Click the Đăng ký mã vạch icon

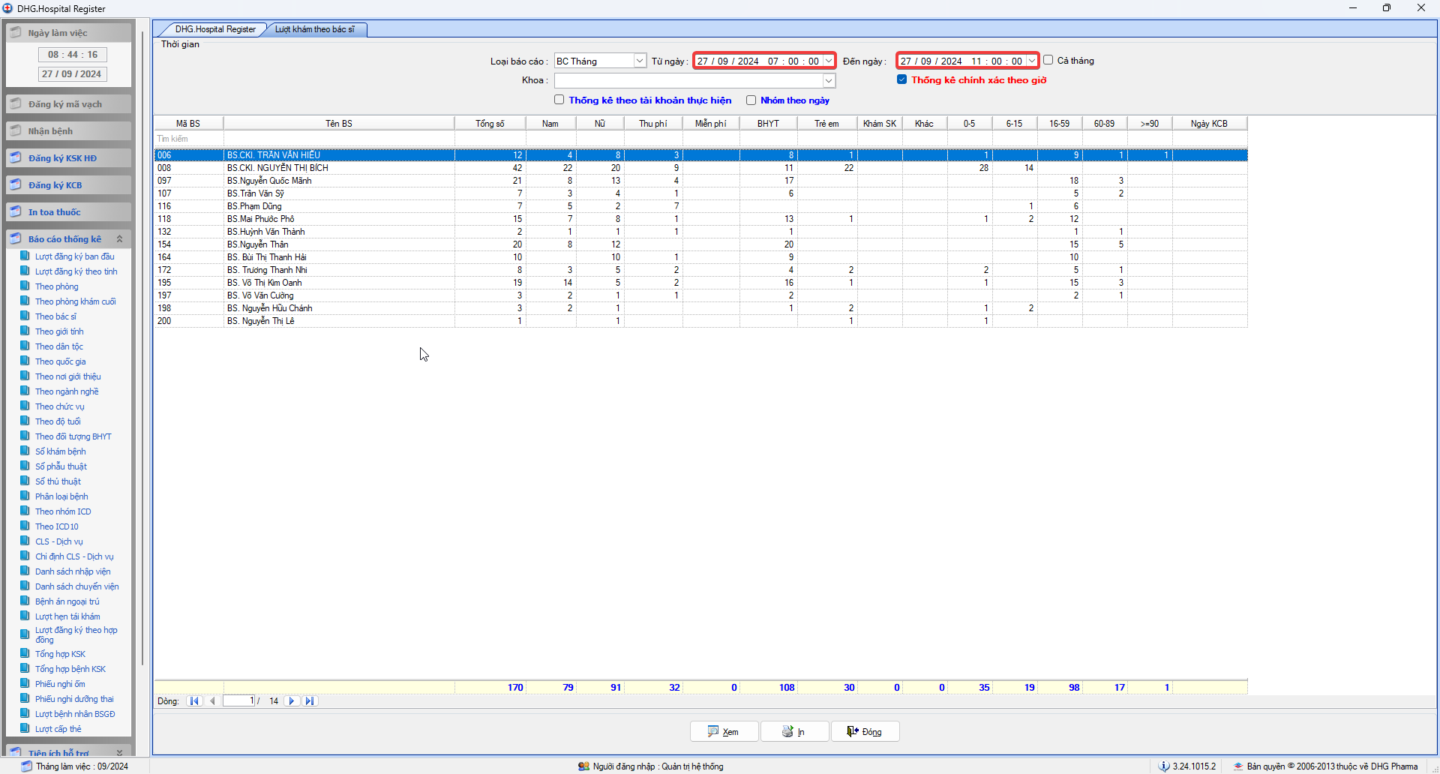[x=16, y=103]
